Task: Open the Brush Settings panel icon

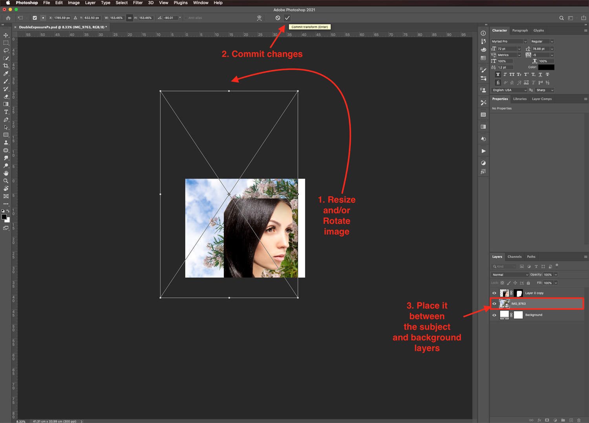Action: [x=483, y=70]
